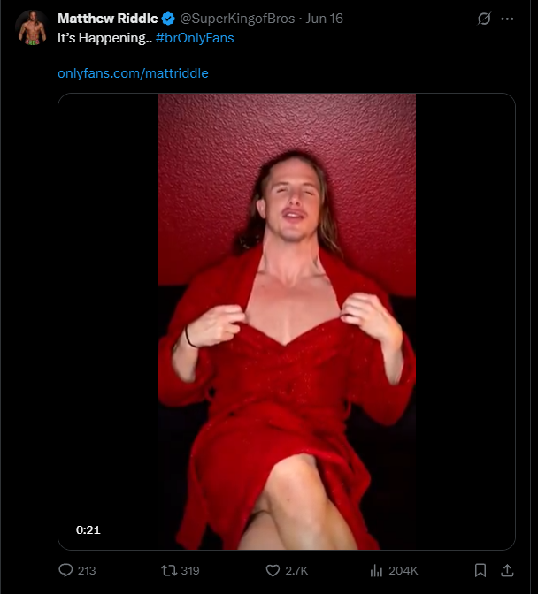
Task: Open the three-dot more options menu
Action: (x=507, y=19)
